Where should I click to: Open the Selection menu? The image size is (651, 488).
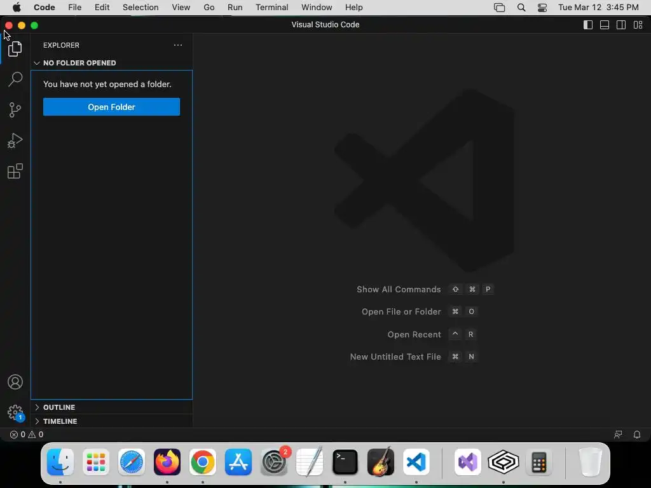[140, 8]
